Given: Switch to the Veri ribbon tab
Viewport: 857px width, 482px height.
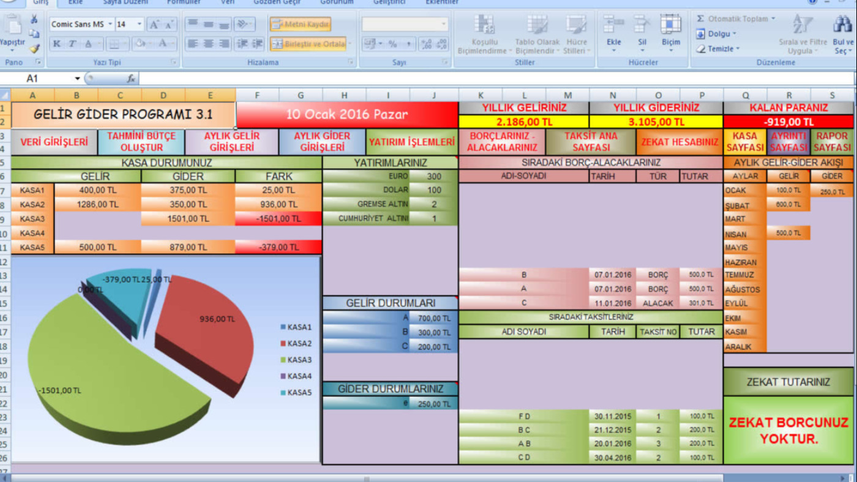Looking at the screenshot, I should (228, 2).
